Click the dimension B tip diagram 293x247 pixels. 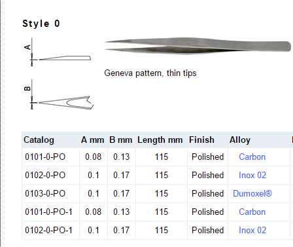(58, 94)
